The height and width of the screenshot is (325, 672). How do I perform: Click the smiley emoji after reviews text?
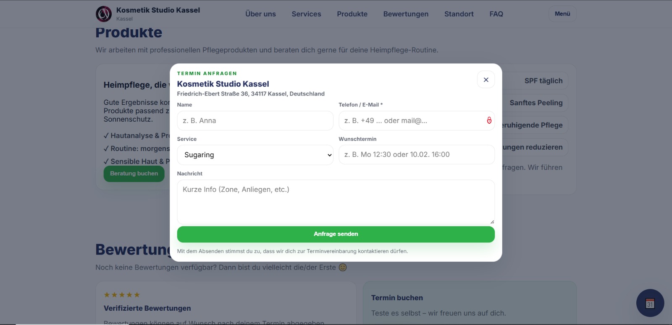pyautogui.click(x=343, y=267)
